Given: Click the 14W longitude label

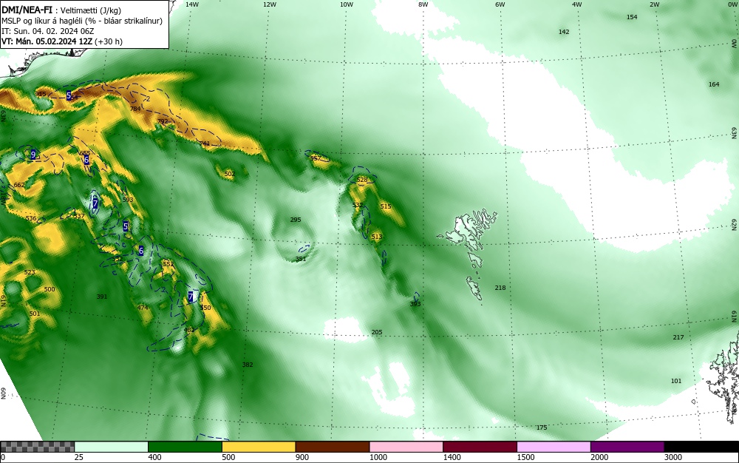Looking at the screenshot, I should coord(192,4).
